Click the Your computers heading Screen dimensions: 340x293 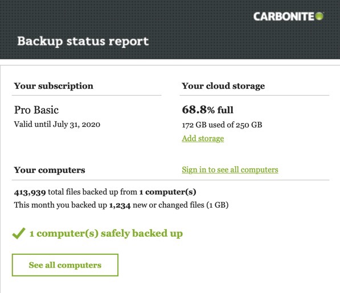coord(50,170)
